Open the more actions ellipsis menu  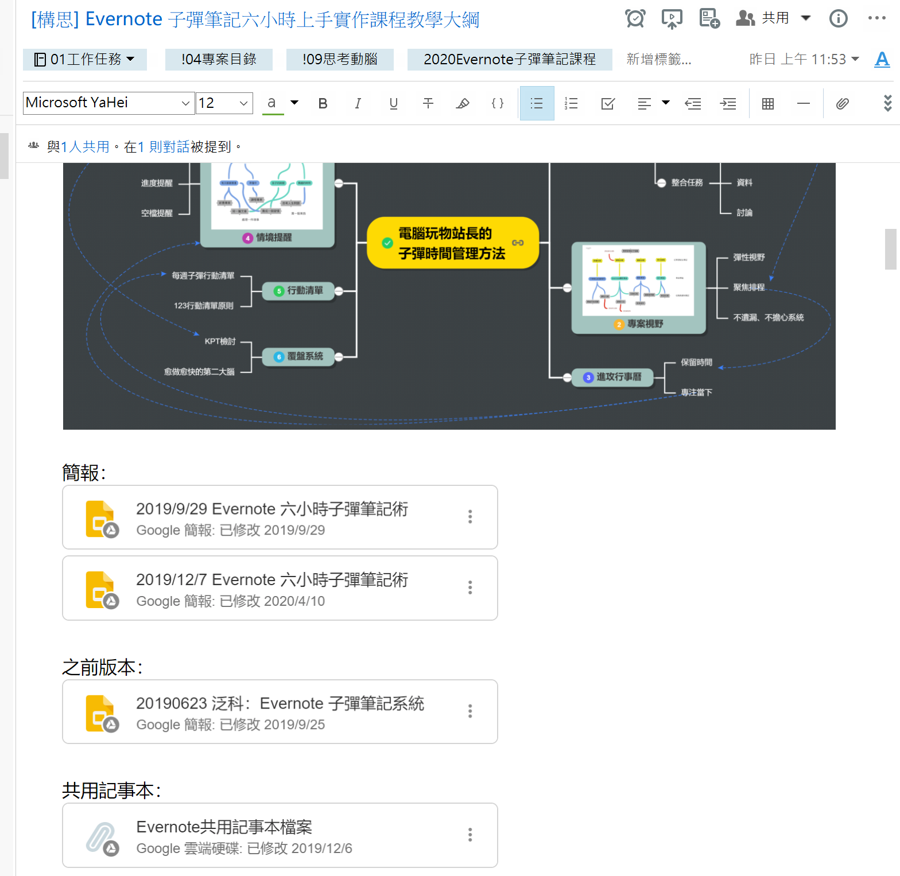pos(876,18)
